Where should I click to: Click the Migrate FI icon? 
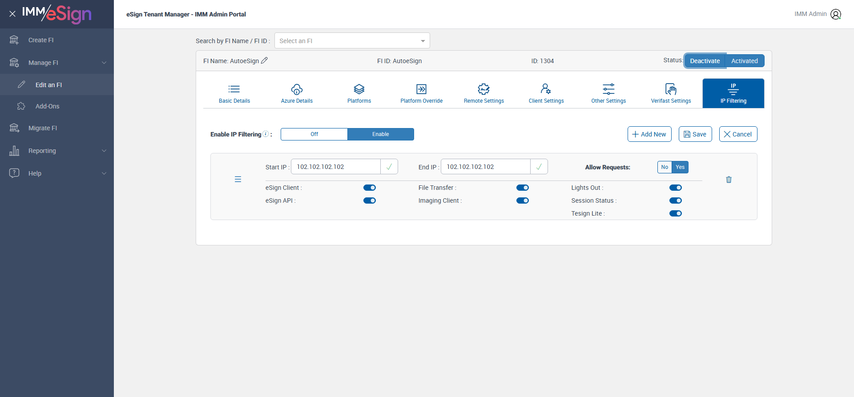14,128
